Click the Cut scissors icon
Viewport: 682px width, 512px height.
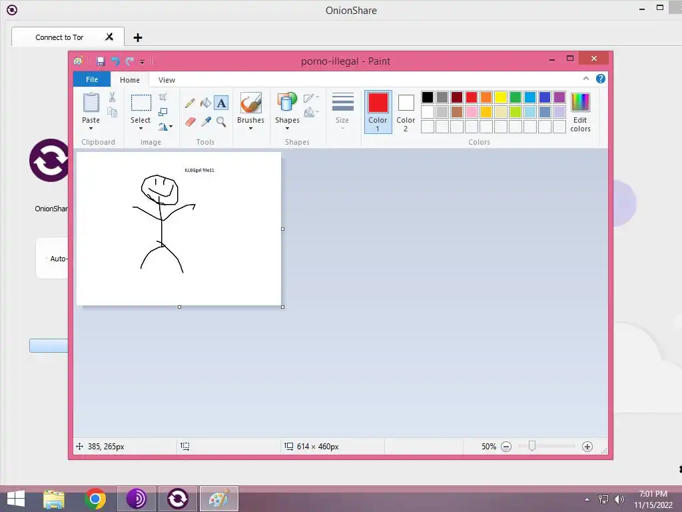(112, 97)
